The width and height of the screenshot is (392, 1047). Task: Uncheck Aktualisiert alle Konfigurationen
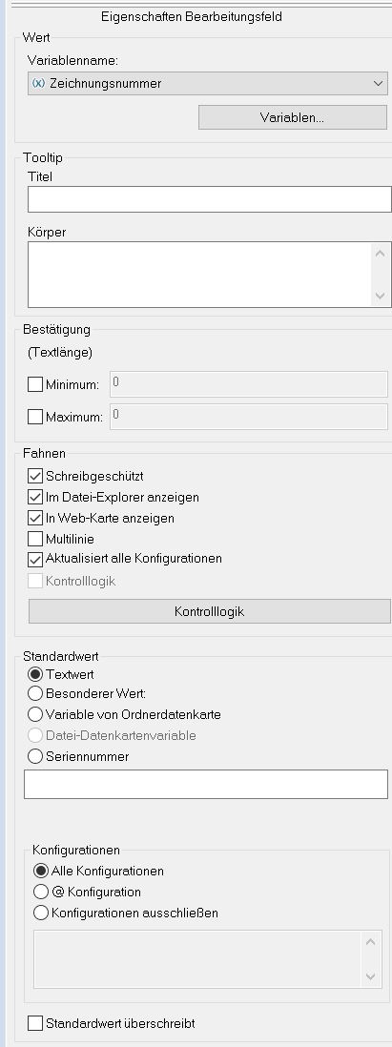pyautogui.click(x=35, y=559)
